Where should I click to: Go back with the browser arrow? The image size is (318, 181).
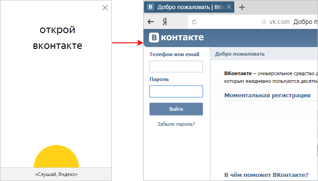pos(151,22)
